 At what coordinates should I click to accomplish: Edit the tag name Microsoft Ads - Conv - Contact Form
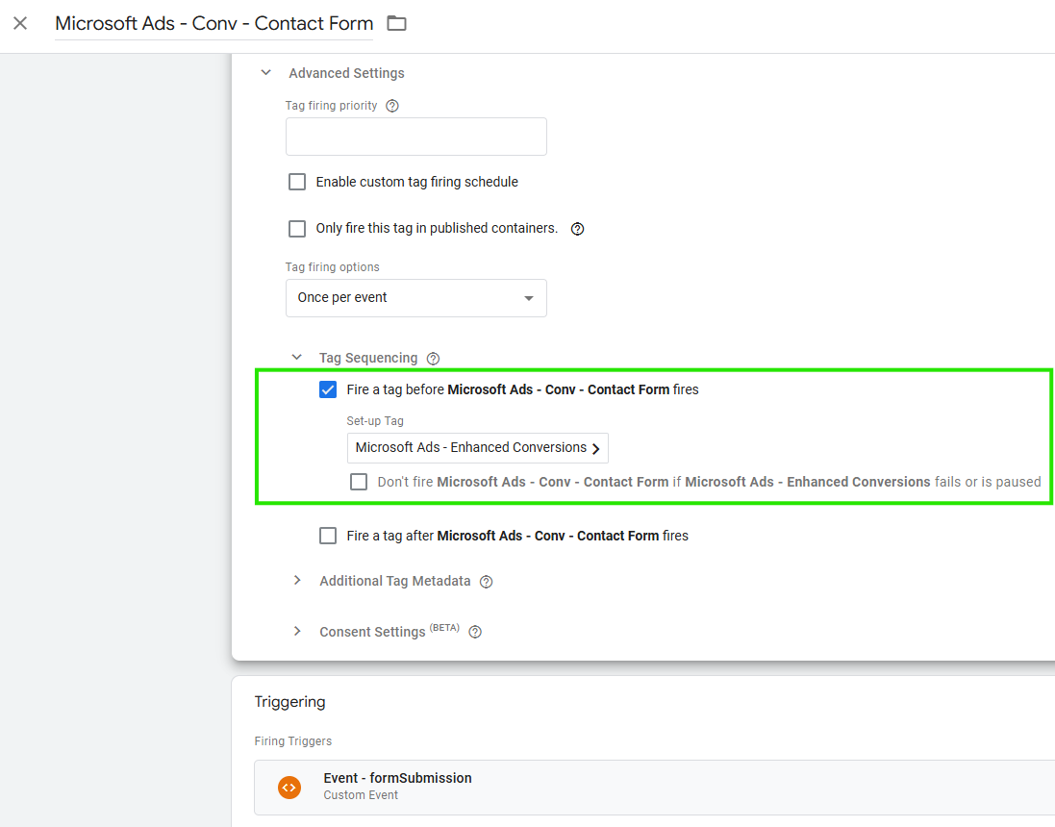pos(214,23)
